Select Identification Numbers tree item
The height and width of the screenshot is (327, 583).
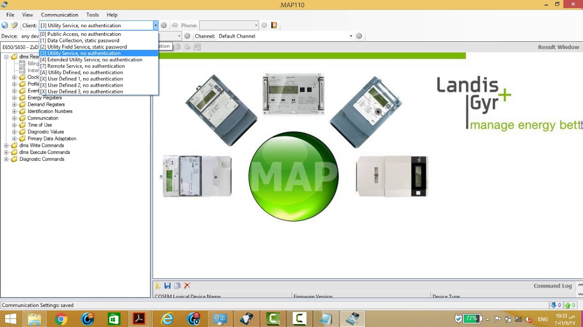coord(50,111)
